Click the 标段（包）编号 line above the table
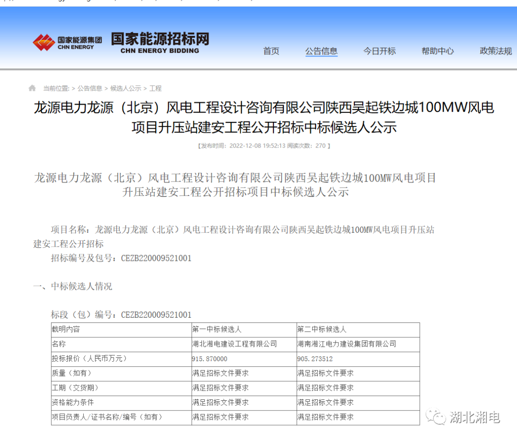This screenshot has height=440, width=517. click(x=121, y=315)
